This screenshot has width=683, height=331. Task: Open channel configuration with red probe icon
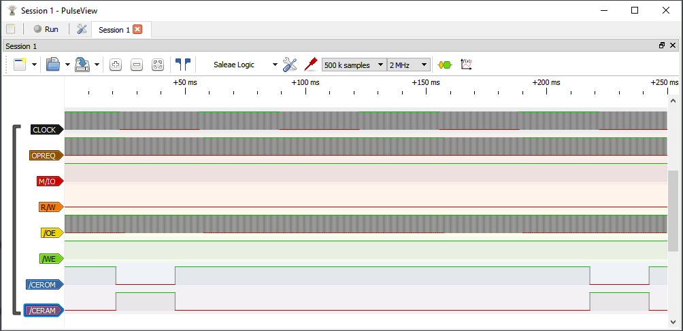(x=311, y=65)
